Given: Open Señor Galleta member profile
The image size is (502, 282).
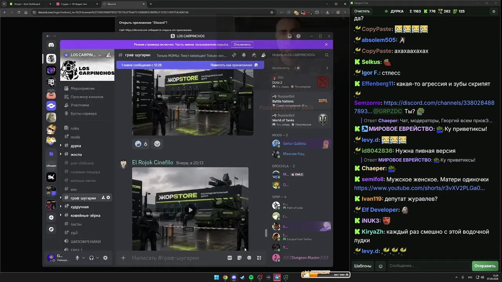Looking at the screenshot, I should pyautogui.click(x=301, y=144).
